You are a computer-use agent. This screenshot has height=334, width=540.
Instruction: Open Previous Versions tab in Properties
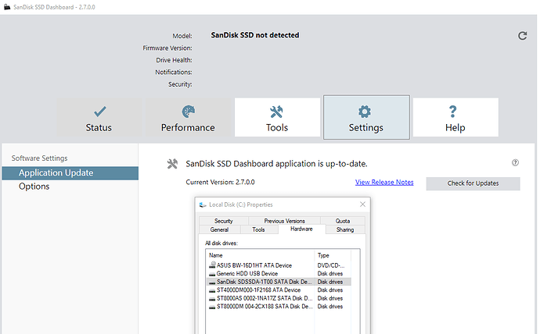tap(284, 221)
